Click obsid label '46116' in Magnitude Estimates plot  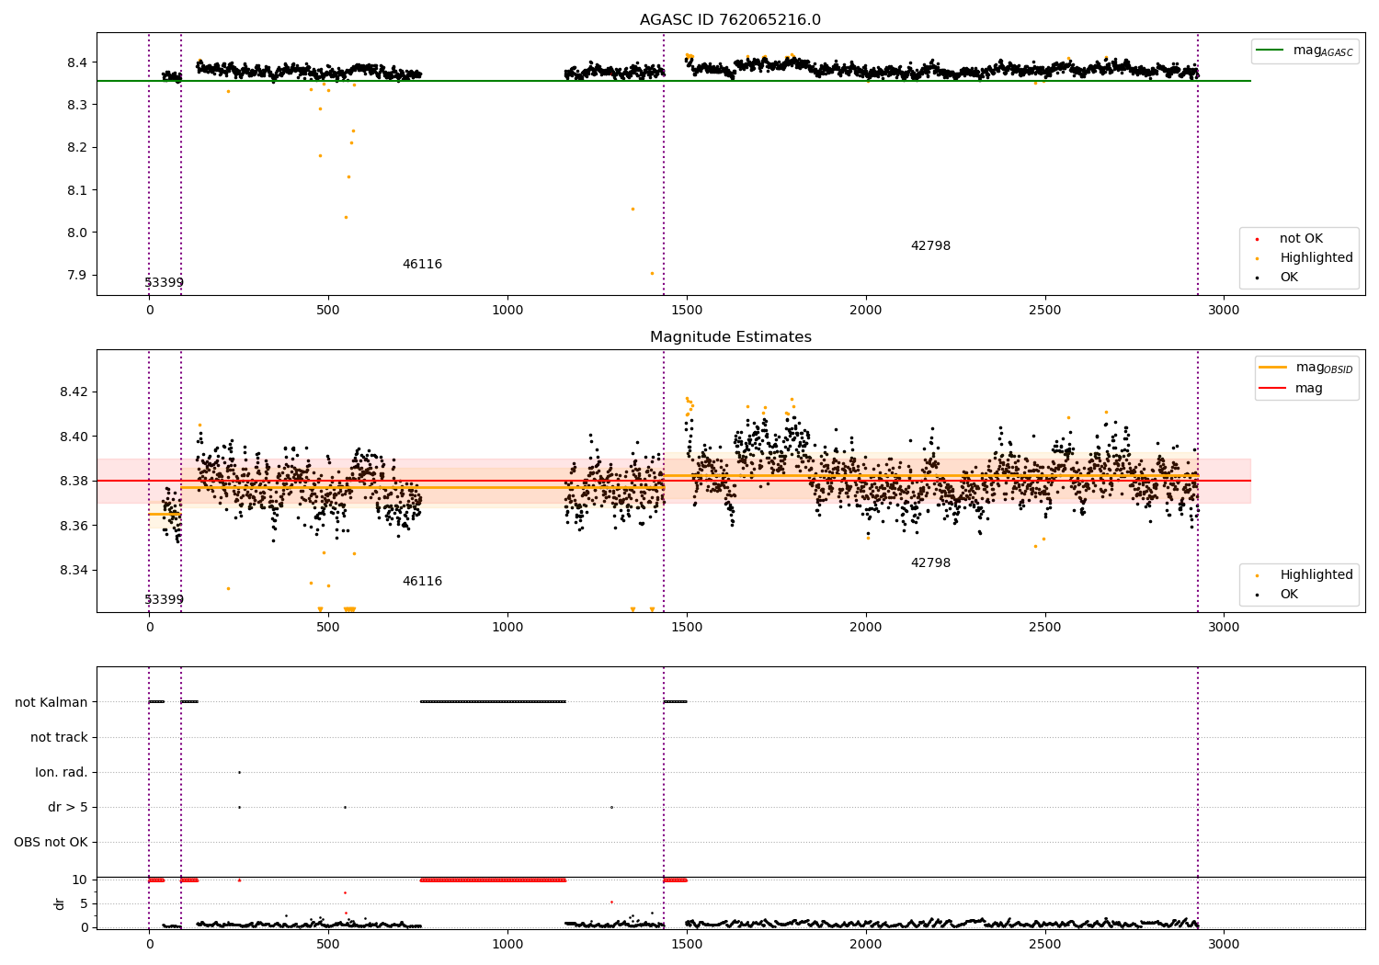pos(422,582)
